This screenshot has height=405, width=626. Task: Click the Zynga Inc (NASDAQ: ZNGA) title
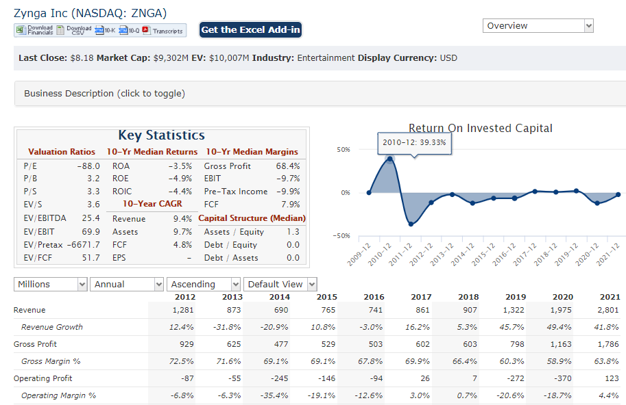(91, 13)
